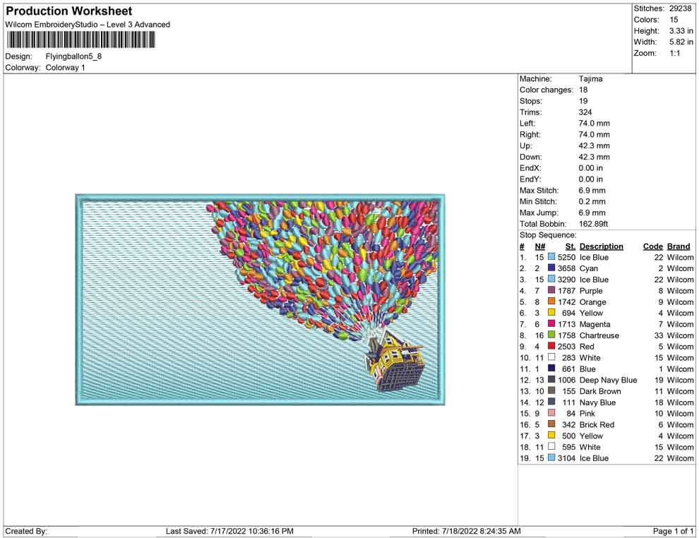The height and width of the screenshot is (538, 699).
Task: Select the Colors value 15 in header
Action: coord(674,20)
